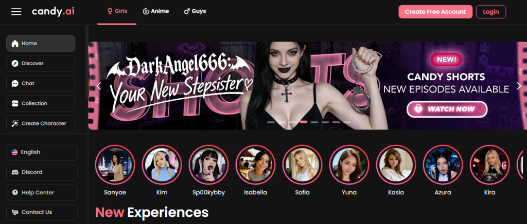
Task: Click the Contact Us icon
Action: click(15, 212)
